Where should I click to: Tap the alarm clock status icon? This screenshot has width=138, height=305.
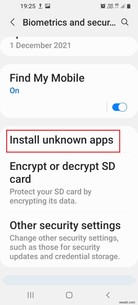point(103,6)
